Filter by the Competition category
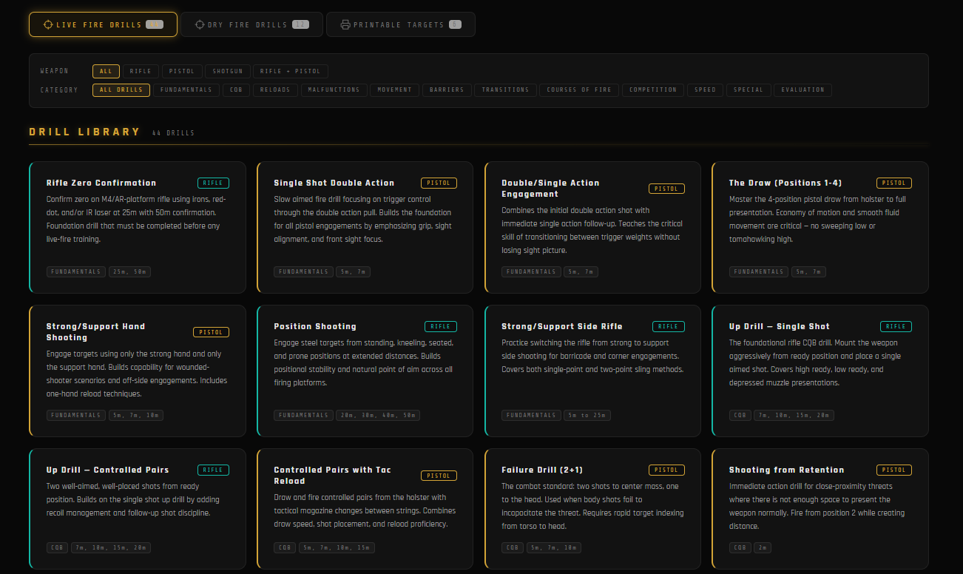This screenshot has height=574, width=963. coord(653,90)
